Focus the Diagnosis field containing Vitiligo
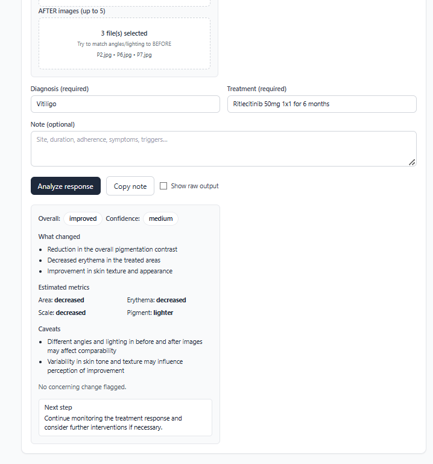 (x=125, y=104)
